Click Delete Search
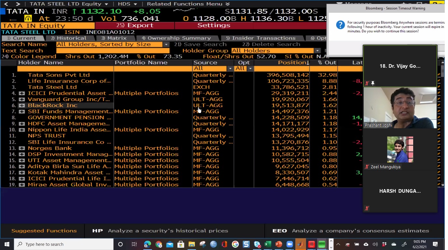The image size is (448, 250). point(271,45)
